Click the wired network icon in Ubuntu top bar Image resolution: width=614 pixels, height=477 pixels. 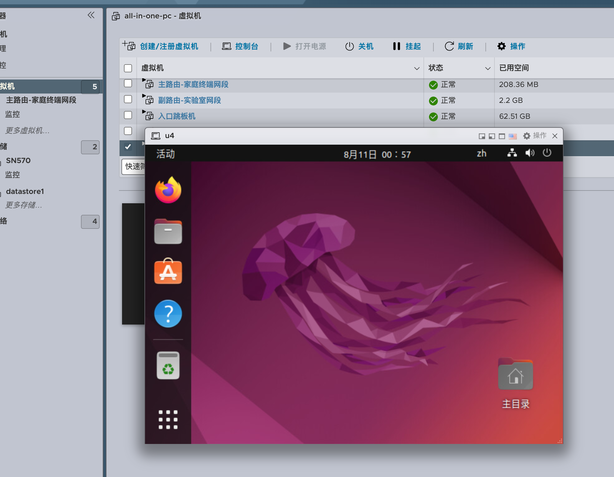pyautogui.click(x=512, y=153)
